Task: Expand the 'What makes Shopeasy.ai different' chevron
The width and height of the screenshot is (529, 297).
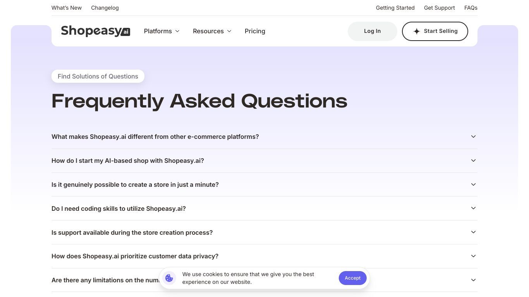Action: (x=473, y=137)
